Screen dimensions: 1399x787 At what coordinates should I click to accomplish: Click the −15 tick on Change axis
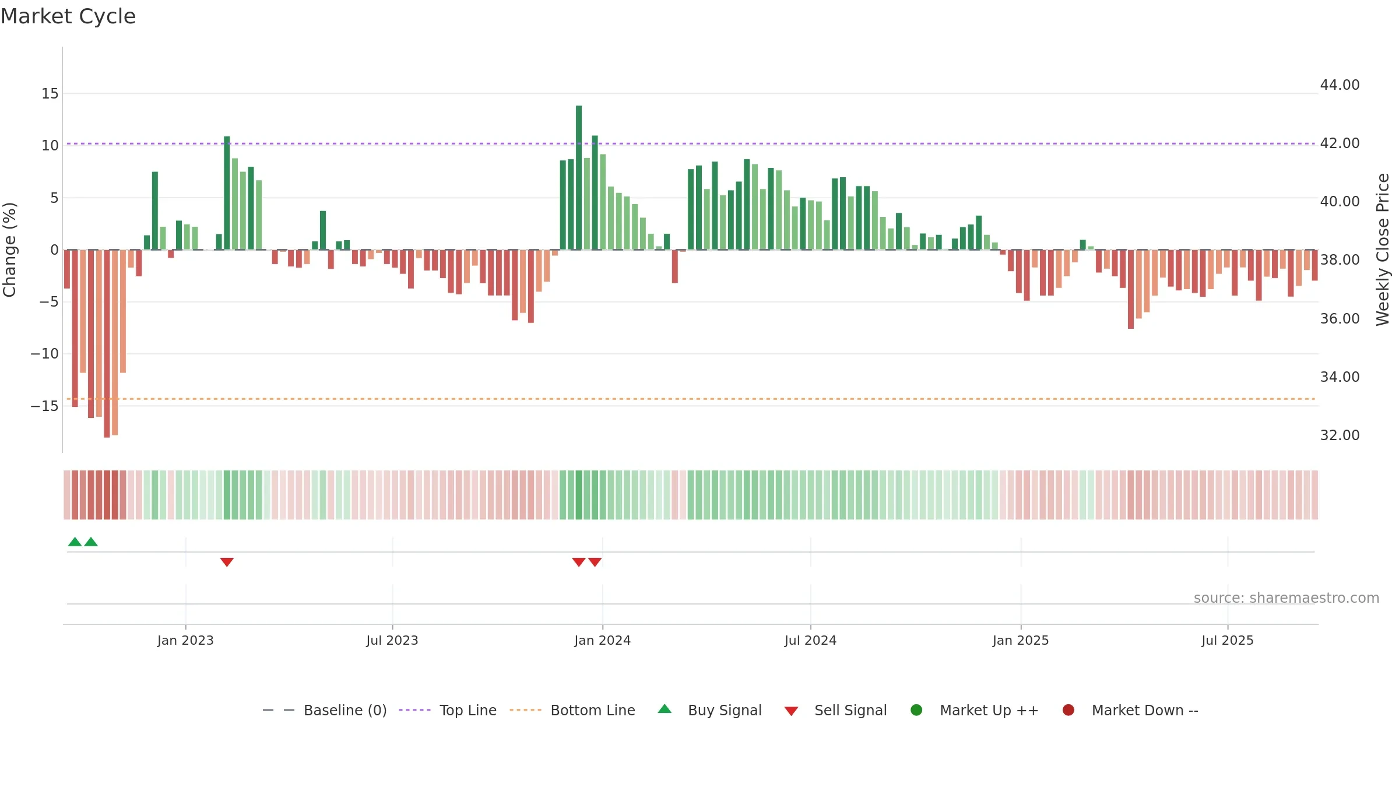point(45,406)
